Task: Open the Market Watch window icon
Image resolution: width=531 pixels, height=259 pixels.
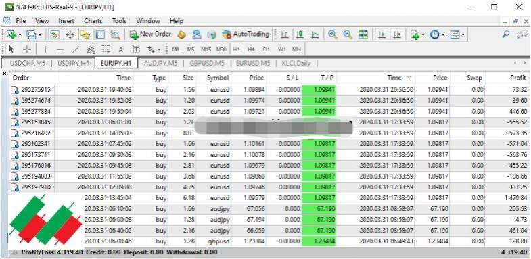Action: pyautogui.click(x=55, y=34)
